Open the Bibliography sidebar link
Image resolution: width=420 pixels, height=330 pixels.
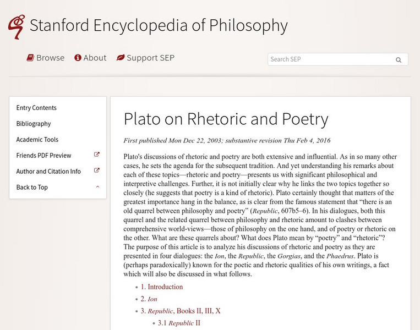click(x=34, y=124)
